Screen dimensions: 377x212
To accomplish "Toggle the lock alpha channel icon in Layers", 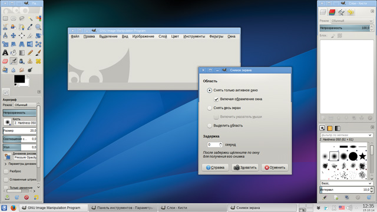I will [340, 35].
